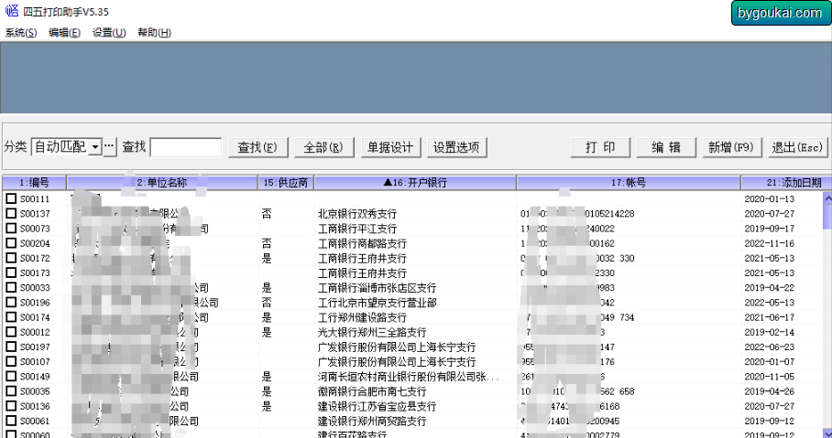This screenshot has width=832, height=438.
Task: Open the 设置(U) menu
Action: click(x=109, y=32)
